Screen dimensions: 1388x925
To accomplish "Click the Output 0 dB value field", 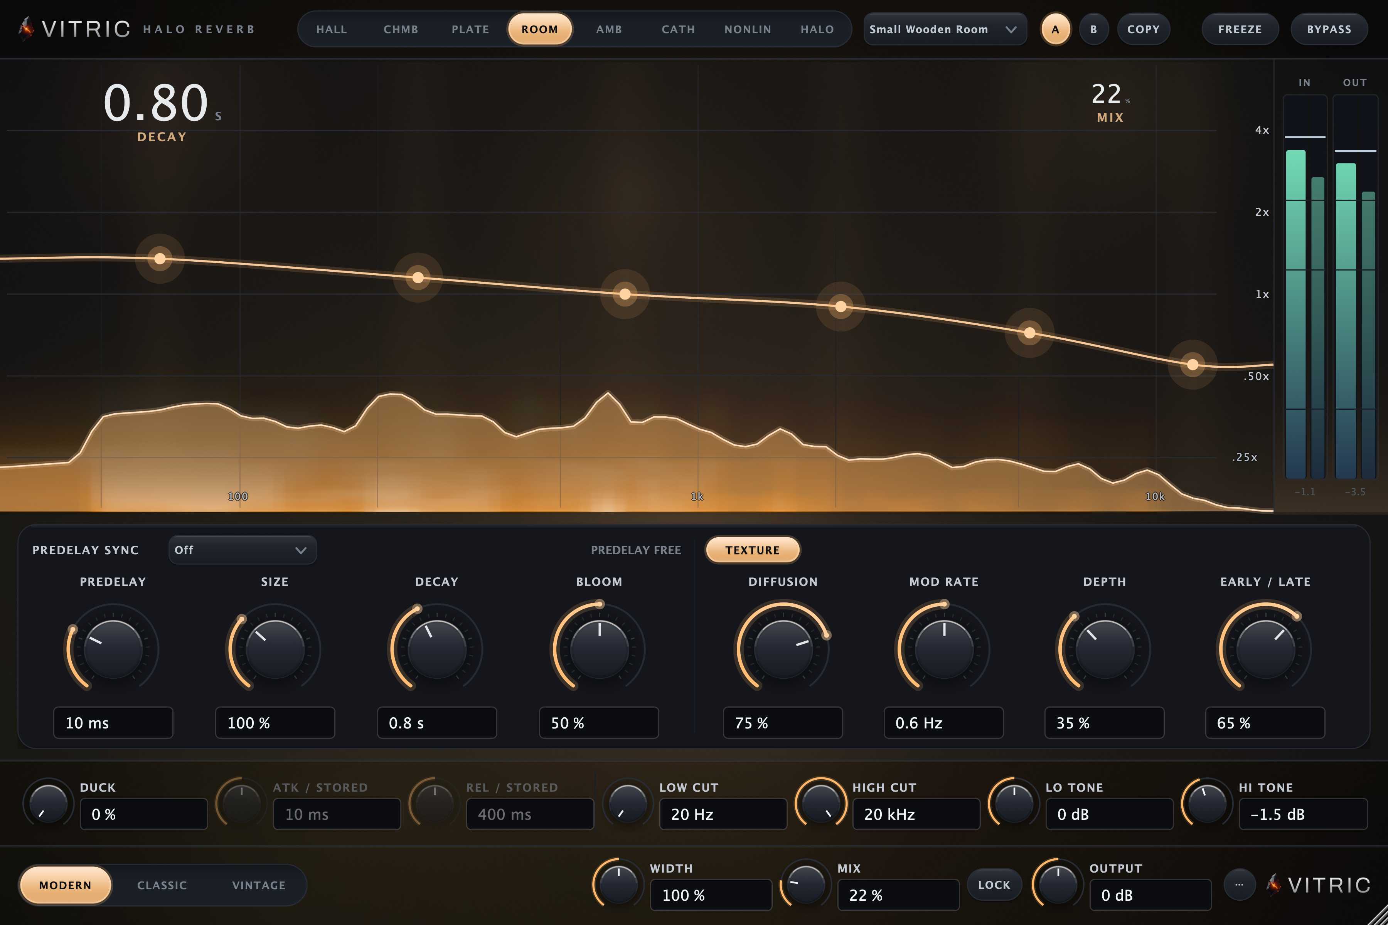I will (1151, 895).
